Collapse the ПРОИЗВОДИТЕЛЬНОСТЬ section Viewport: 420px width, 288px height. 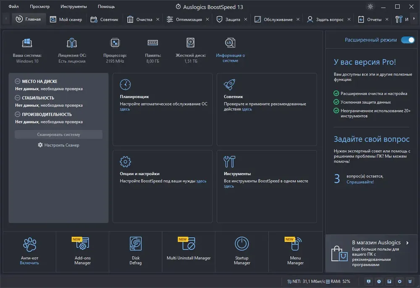pyautogui.click(x=17, y=114)
